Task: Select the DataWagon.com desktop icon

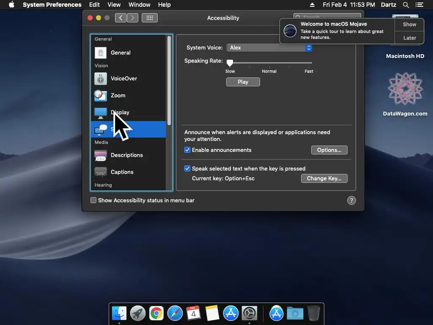Action: 405,89
